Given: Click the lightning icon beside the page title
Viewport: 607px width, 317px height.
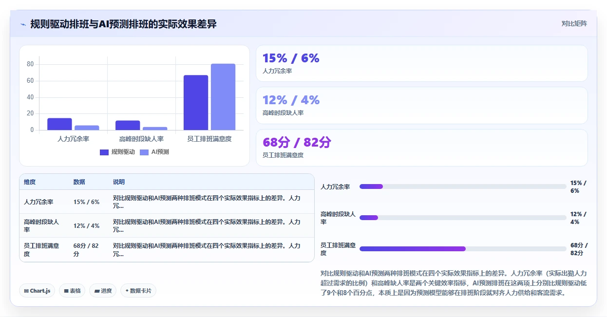Looking at the screenshot, I should coord(23,24).
